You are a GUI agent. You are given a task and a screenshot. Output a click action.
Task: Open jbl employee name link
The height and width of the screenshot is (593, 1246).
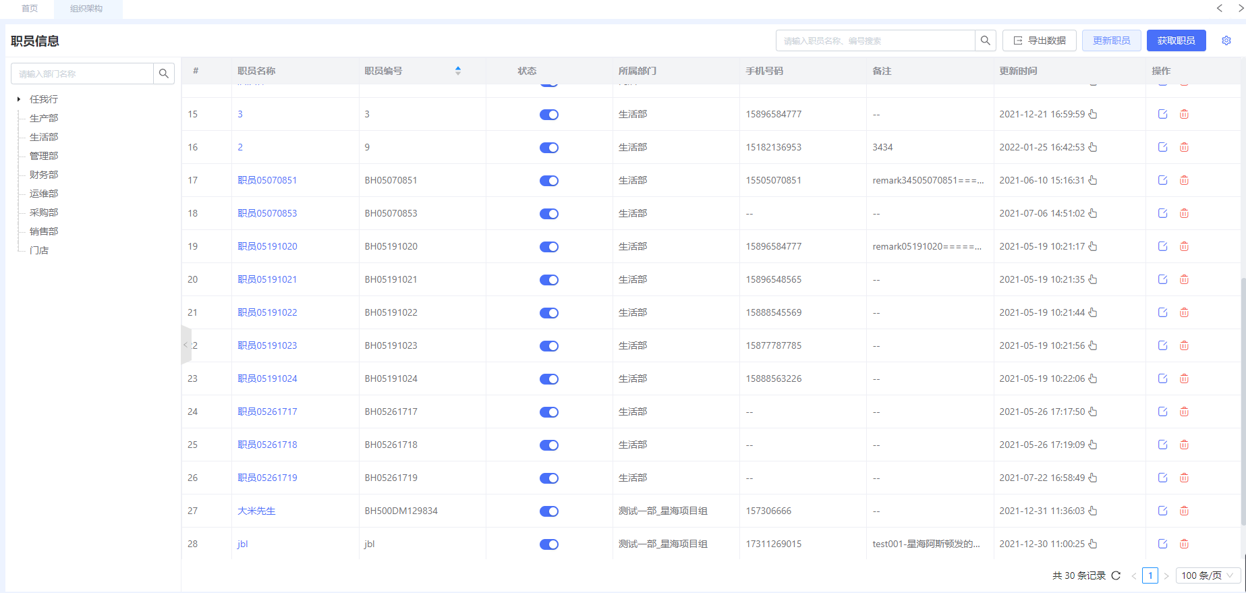coord(243,544)
